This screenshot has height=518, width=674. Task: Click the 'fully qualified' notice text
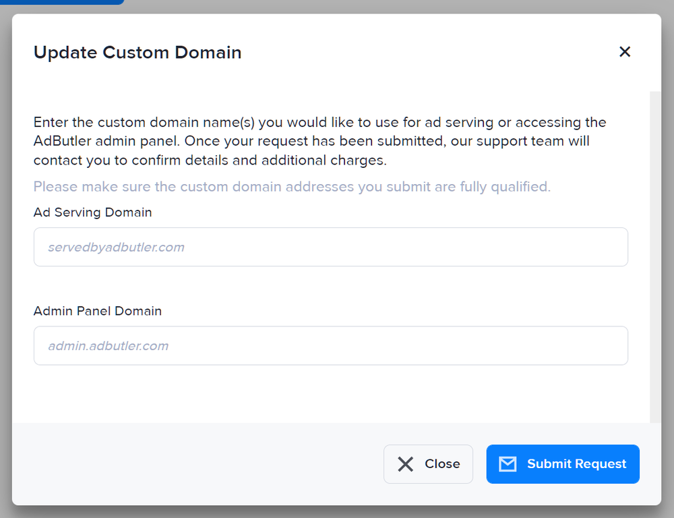click(x=292, y=187)
